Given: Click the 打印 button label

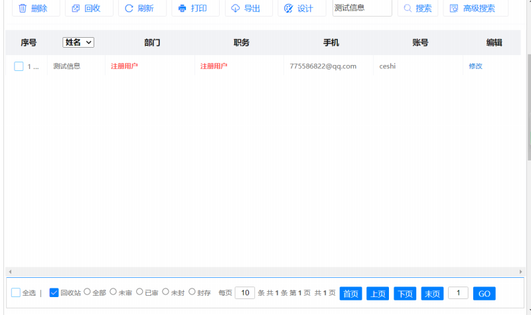Looking at the screenshot, I should point(198,8).
